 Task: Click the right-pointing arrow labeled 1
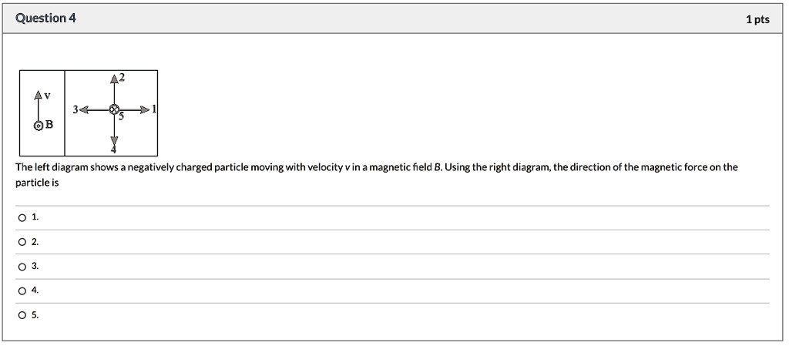pos(135,109)
